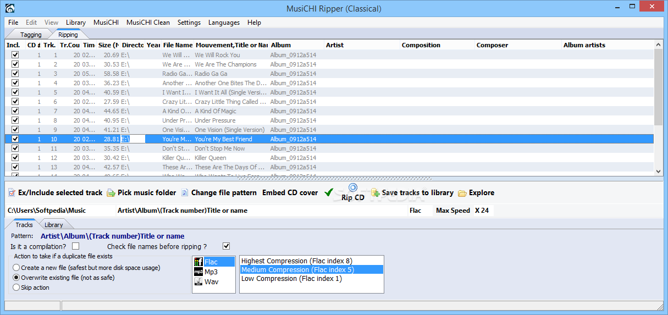
Task: Click the C:\Users\Softpedia\Music path field
Action: click(x=60, y=211)
